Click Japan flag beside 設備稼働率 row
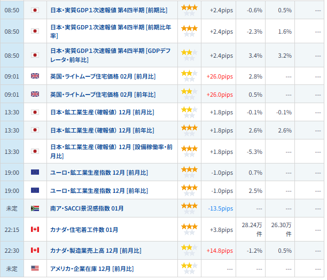 coord(35,151)
